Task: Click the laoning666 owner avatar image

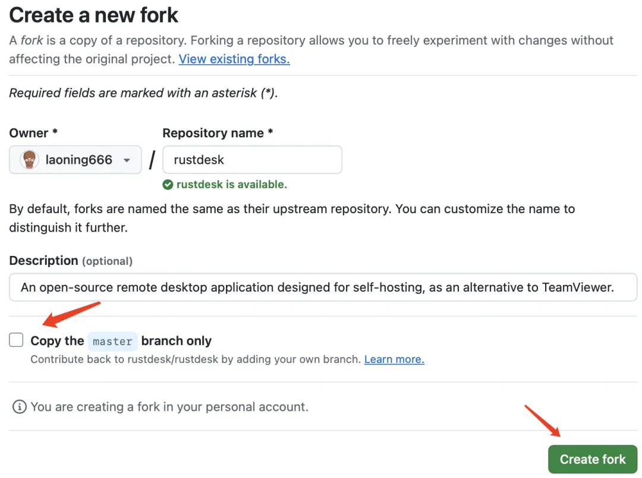Action: coord(29,160)
